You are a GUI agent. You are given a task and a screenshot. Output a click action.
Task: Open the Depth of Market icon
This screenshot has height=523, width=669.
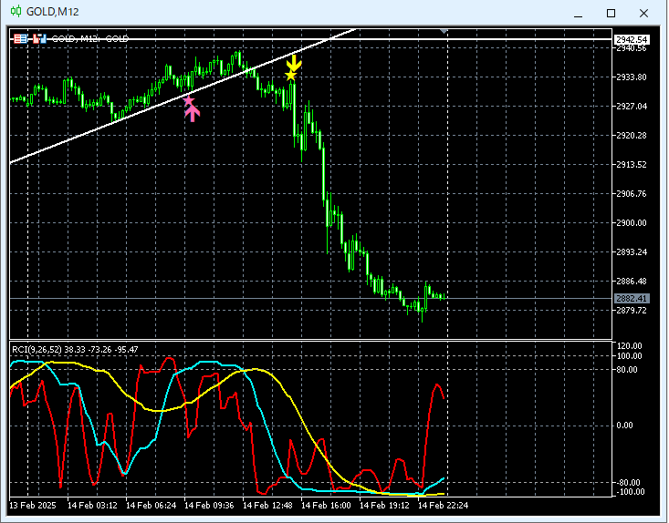click(20, 39)
